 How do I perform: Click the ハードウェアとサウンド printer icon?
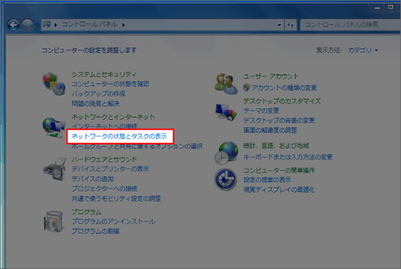point(55,169)
